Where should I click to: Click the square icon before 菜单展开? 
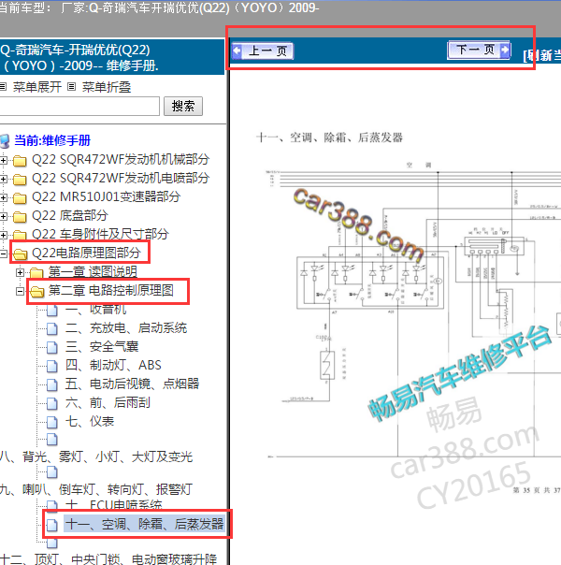tap(3, 86)
